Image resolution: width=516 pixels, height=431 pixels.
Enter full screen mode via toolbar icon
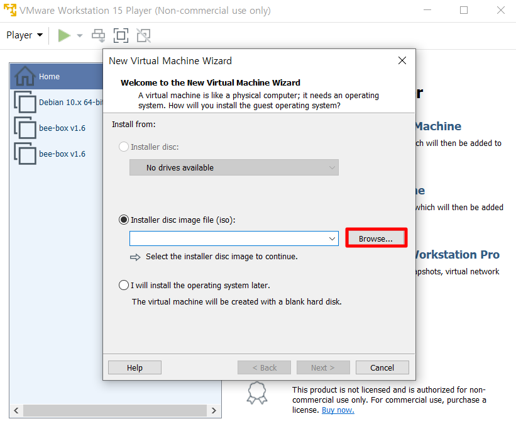[121, 36]
